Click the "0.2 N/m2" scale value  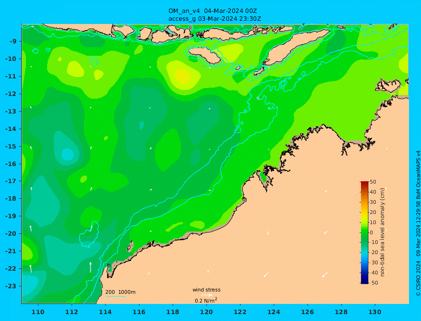(206, 300)
